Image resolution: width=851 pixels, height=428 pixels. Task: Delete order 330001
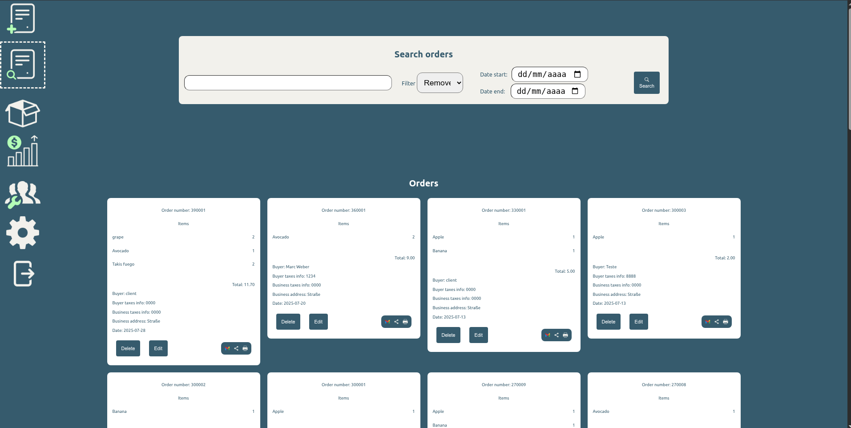coord(448,335)
